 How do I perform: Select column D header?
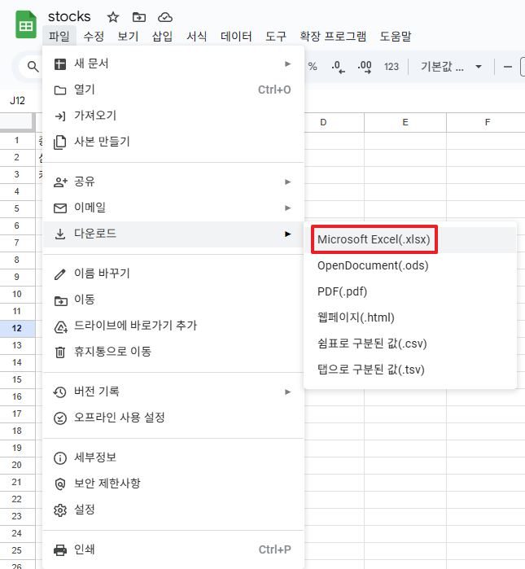pyautogui.click(x=323, y=123)
